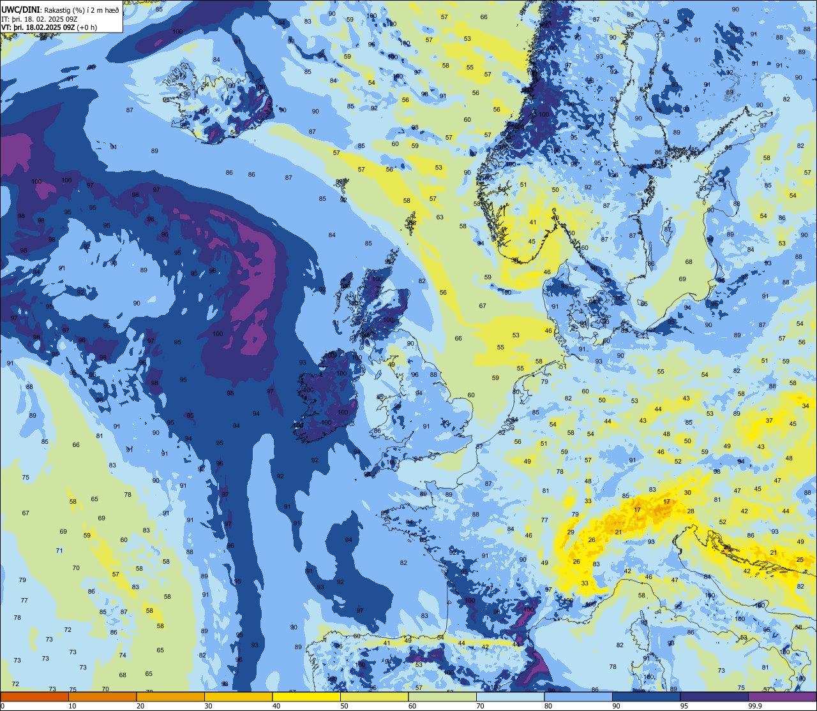817x711 pixels.
Task: Click the legend scale label 70
Action: click(x=480, y=706)
